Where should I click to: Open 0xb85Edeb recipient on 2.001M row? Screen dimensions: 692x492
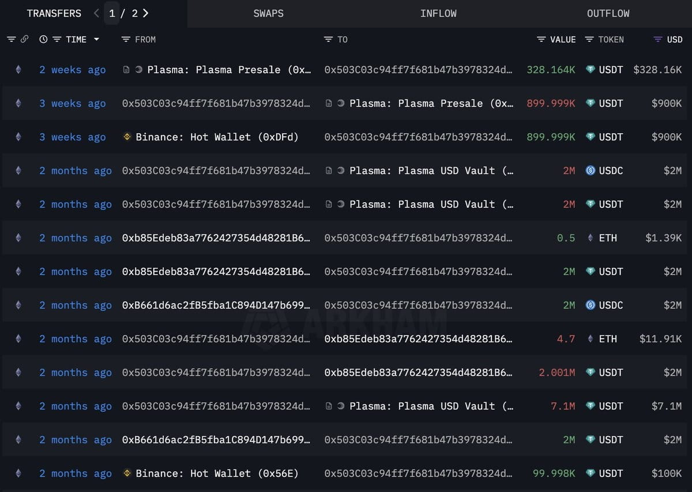(419, 373)
